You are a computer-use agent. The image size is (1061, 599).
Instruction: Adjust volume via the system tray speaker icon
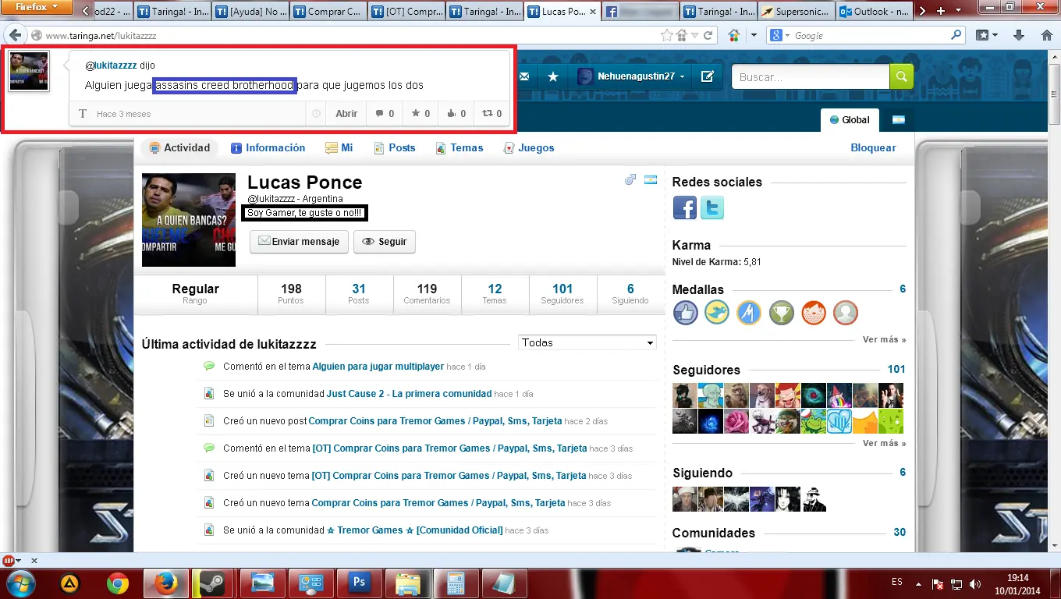point(975,583)
